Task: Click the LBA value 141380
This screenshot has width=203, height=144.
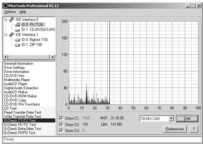Action: pos(116,124)
